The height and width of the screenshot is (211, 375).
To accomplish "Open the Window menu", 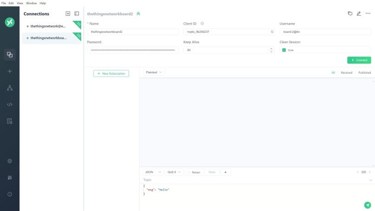I will pyautogui.click(x=32, y=3).
